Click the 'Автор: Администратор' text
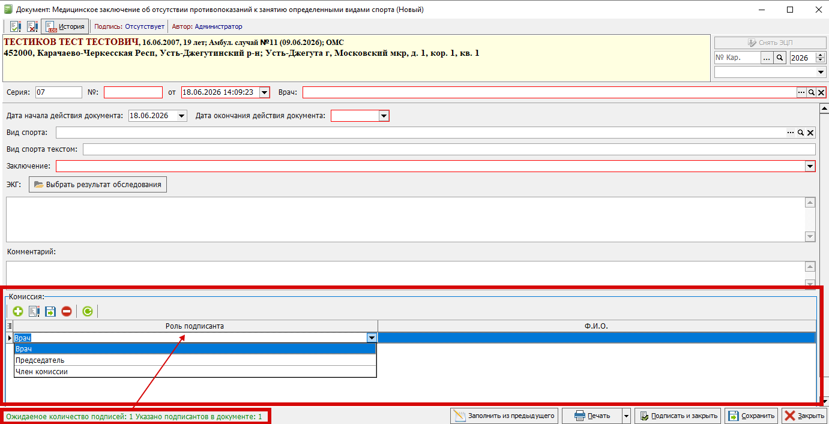 click(207, 26)
